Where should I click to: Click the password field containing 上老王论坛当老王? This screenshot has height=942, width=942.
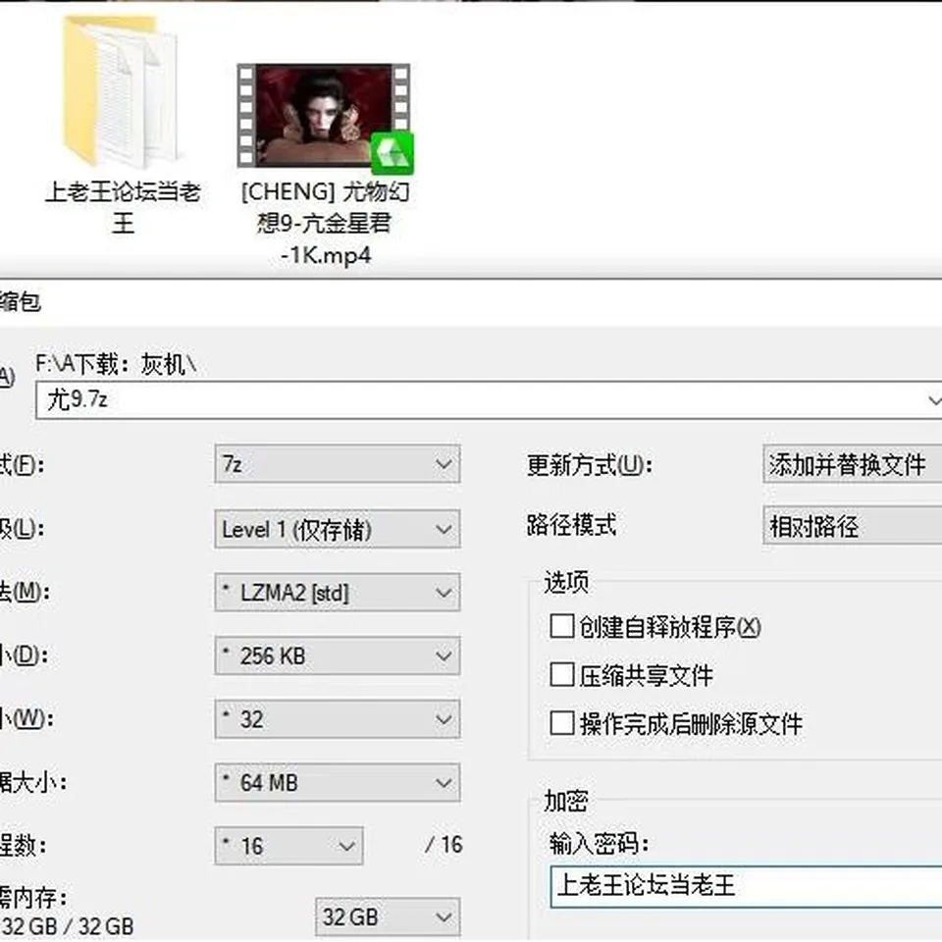click(x=746, y=885)
